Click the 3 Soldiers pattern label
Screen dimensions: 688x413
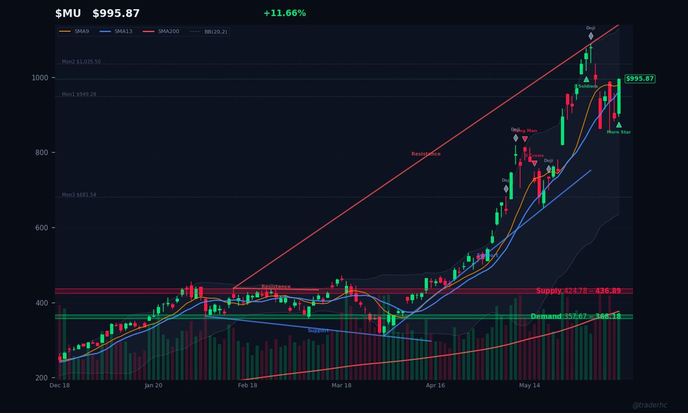pyautogui.click(x=586, y=86)
